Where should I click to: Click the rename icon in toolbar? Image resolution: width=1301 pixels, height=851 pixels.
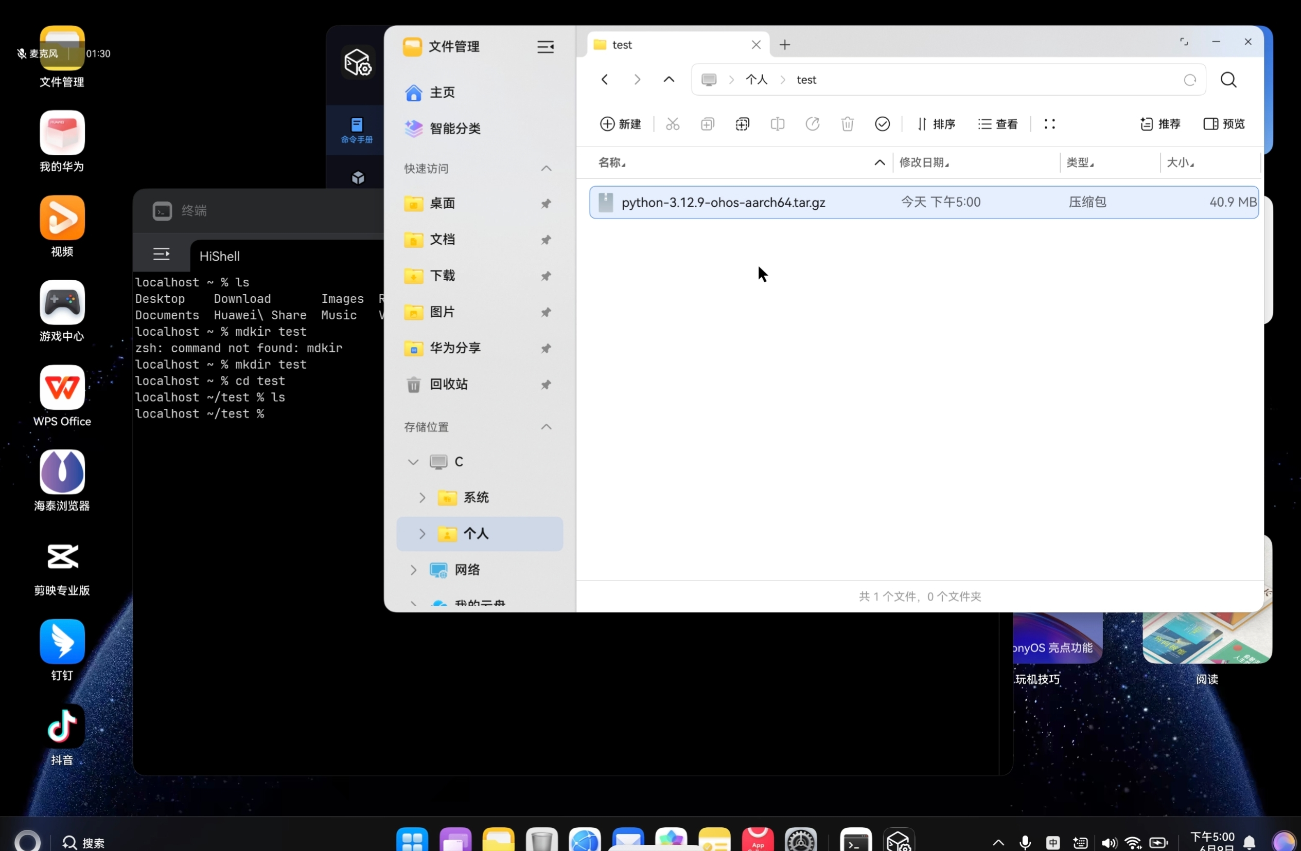[x=777, y=124]
